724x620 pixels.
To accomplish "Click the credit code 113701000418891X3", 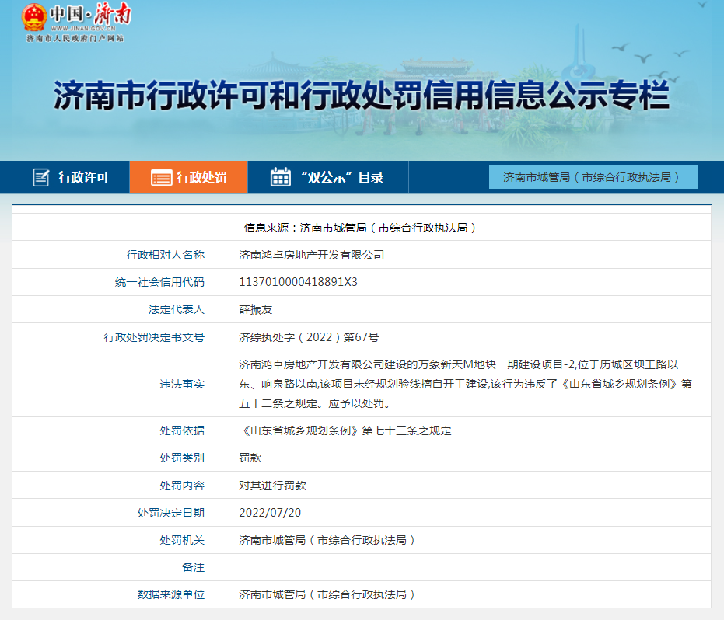I will (x=298, y=282).
